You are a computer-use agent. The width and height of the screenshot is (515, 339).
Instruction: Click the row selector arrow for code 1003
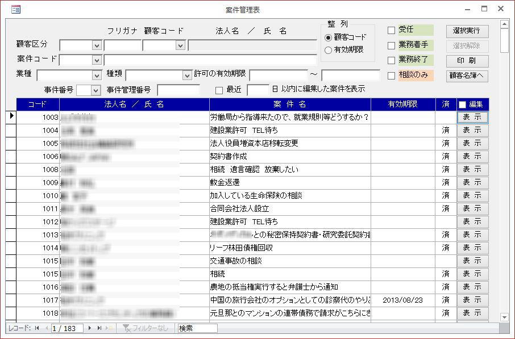[x=11, y=116]
